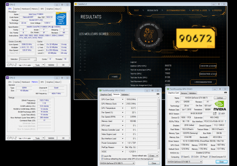The height and width of the screenshot is (166, 237).
Task: Click the BIOS export arrow icon in GPU-Z
Action: pos(215,113)
